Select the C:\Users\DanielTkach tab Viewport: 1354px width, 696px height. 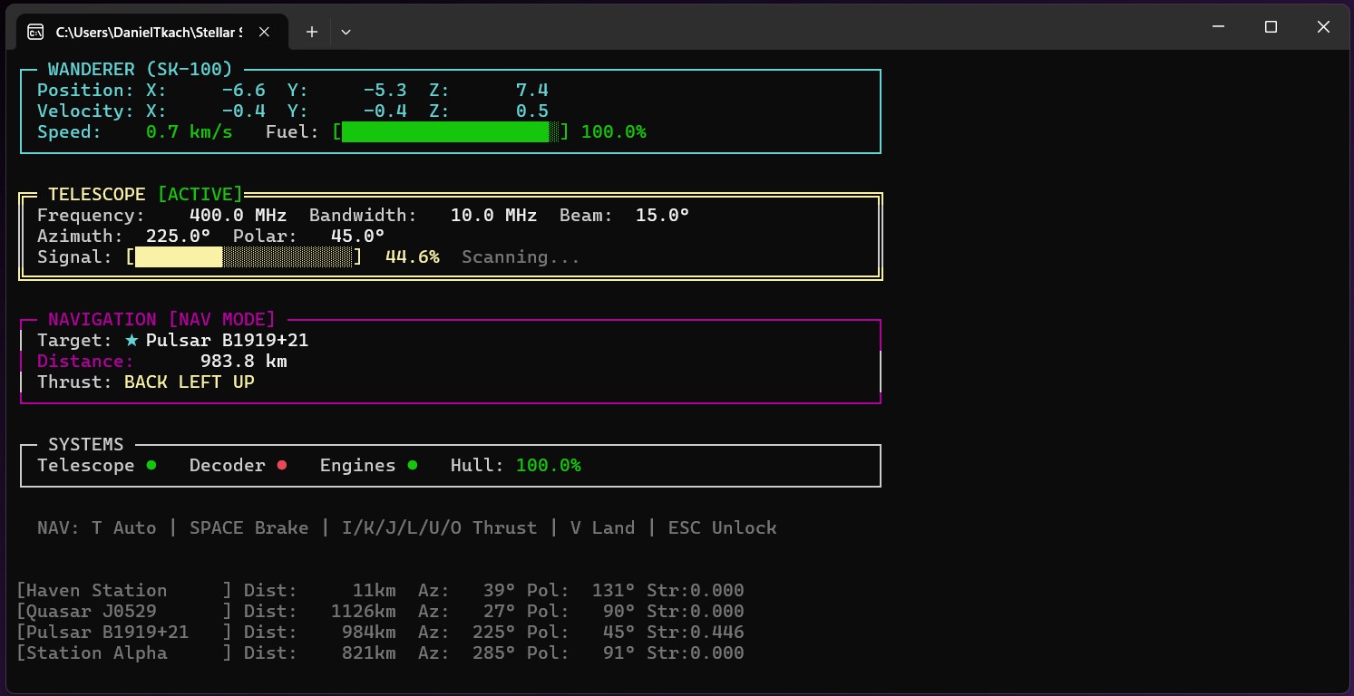coord(150,32)
